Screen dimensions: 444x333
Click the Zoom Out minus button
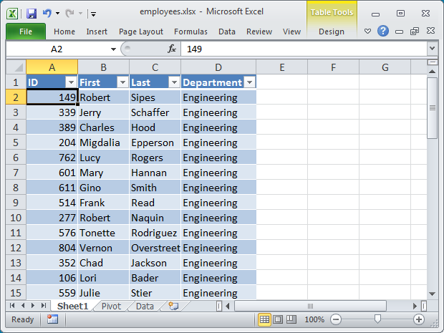(x=336, y=319)
